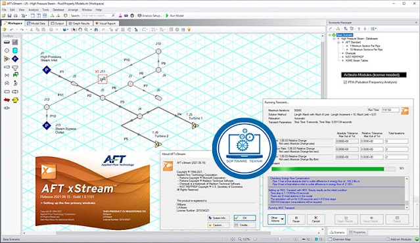Click the Run Time field in Running Transient
This screenshot has height=243, width=420.
[390, 110]
